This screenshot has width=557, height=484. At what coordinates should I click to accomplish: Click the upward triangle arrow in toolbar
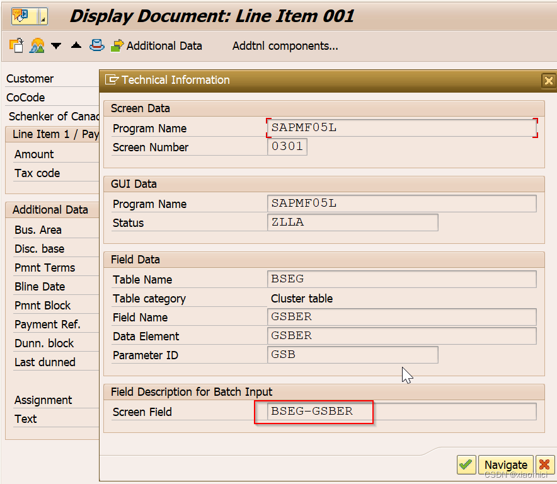[76, 45]
